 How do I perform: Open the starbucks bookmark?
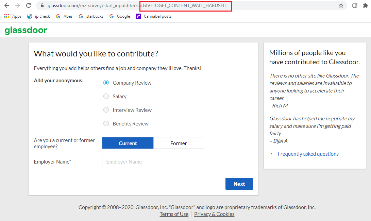coord(91,16)
